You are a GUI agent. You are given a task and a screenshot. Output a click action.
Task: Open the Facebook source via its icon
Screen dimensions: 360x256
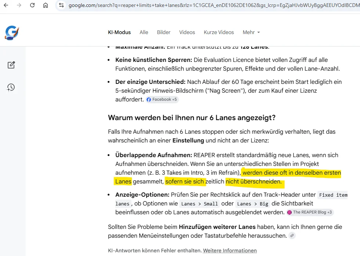pos(148,99)
